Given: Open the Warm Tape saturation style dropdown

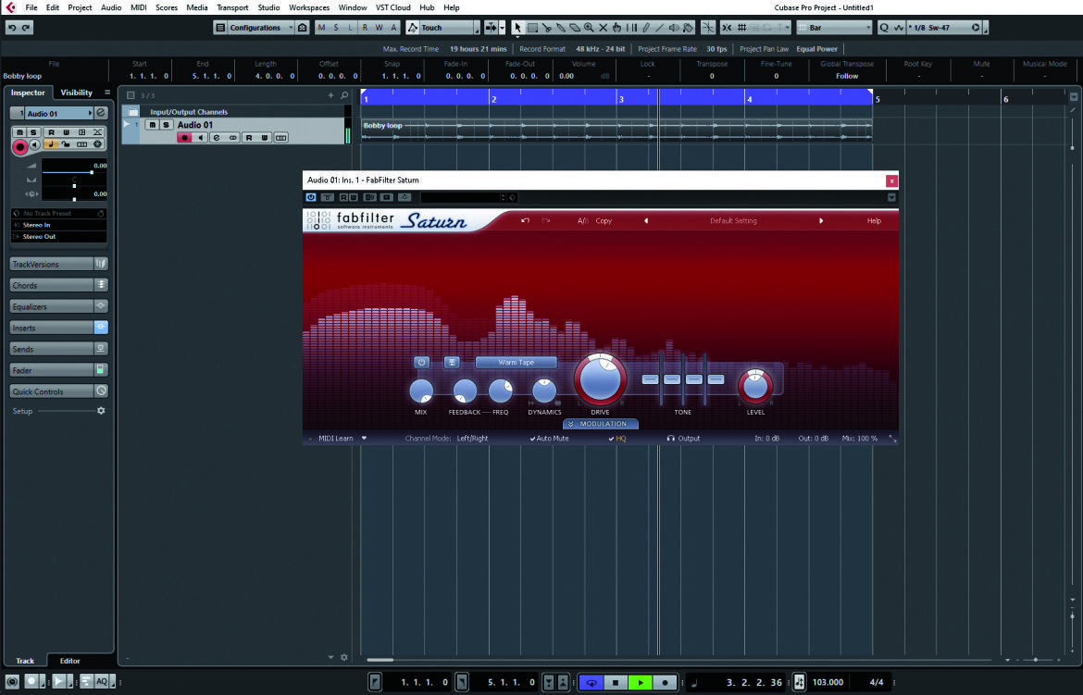Looking at the screenshot, I should coord(516,362).
